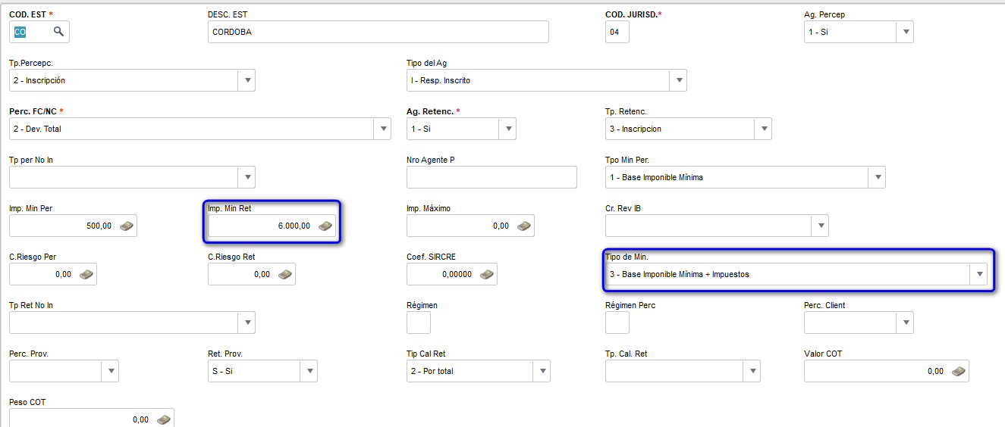Screen dimensions: 1005x427
Task: Click the Nro Agente P input field
Action: click(x=492, y=177)
